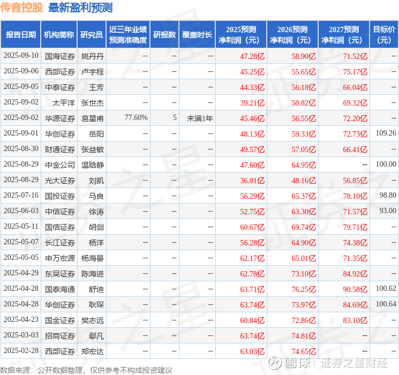This screenshot has width=399, height=375.
Task: Click the 机构简称 column header
Action: [59, 35]
